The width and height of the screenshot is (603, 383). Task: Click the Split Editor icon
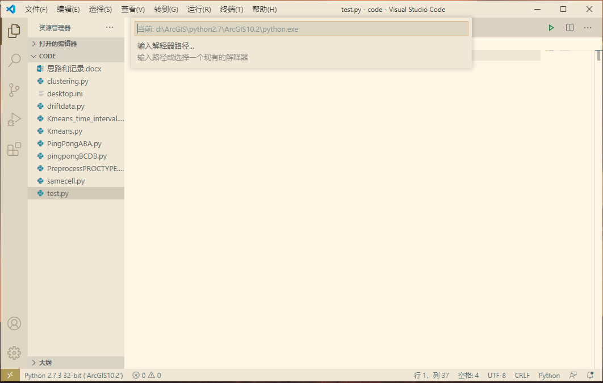tap(569, 27)
